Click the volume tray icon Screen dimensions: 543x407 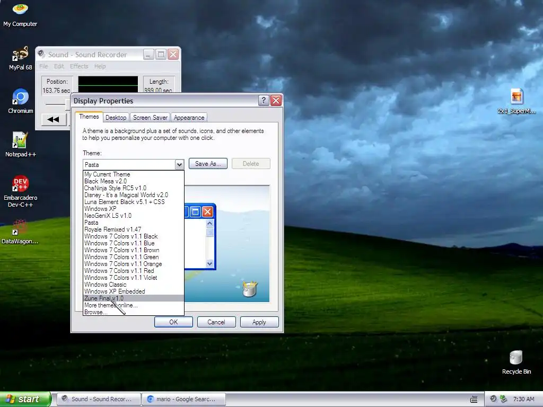[493, 399]
